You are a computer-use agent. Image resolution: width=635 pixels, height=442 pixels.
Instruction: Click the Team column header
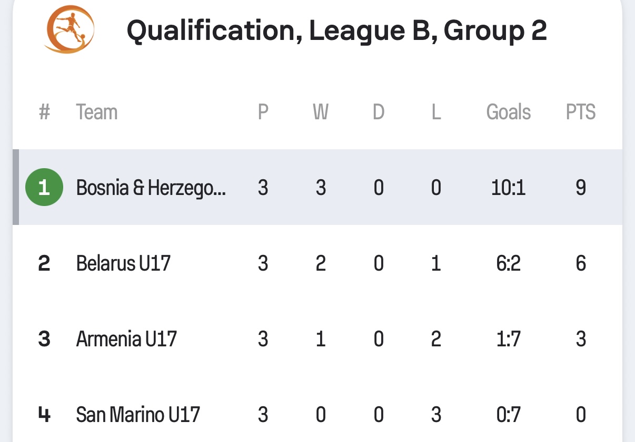click(x=97, y=112)
